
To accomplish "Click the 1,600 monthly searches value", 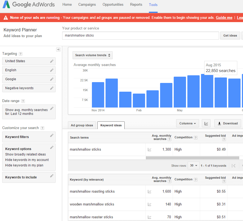I will 167,192.
